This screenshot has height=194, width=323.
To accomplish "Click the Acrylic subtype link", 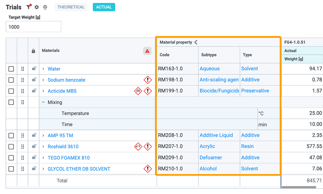I will point(207,146).
